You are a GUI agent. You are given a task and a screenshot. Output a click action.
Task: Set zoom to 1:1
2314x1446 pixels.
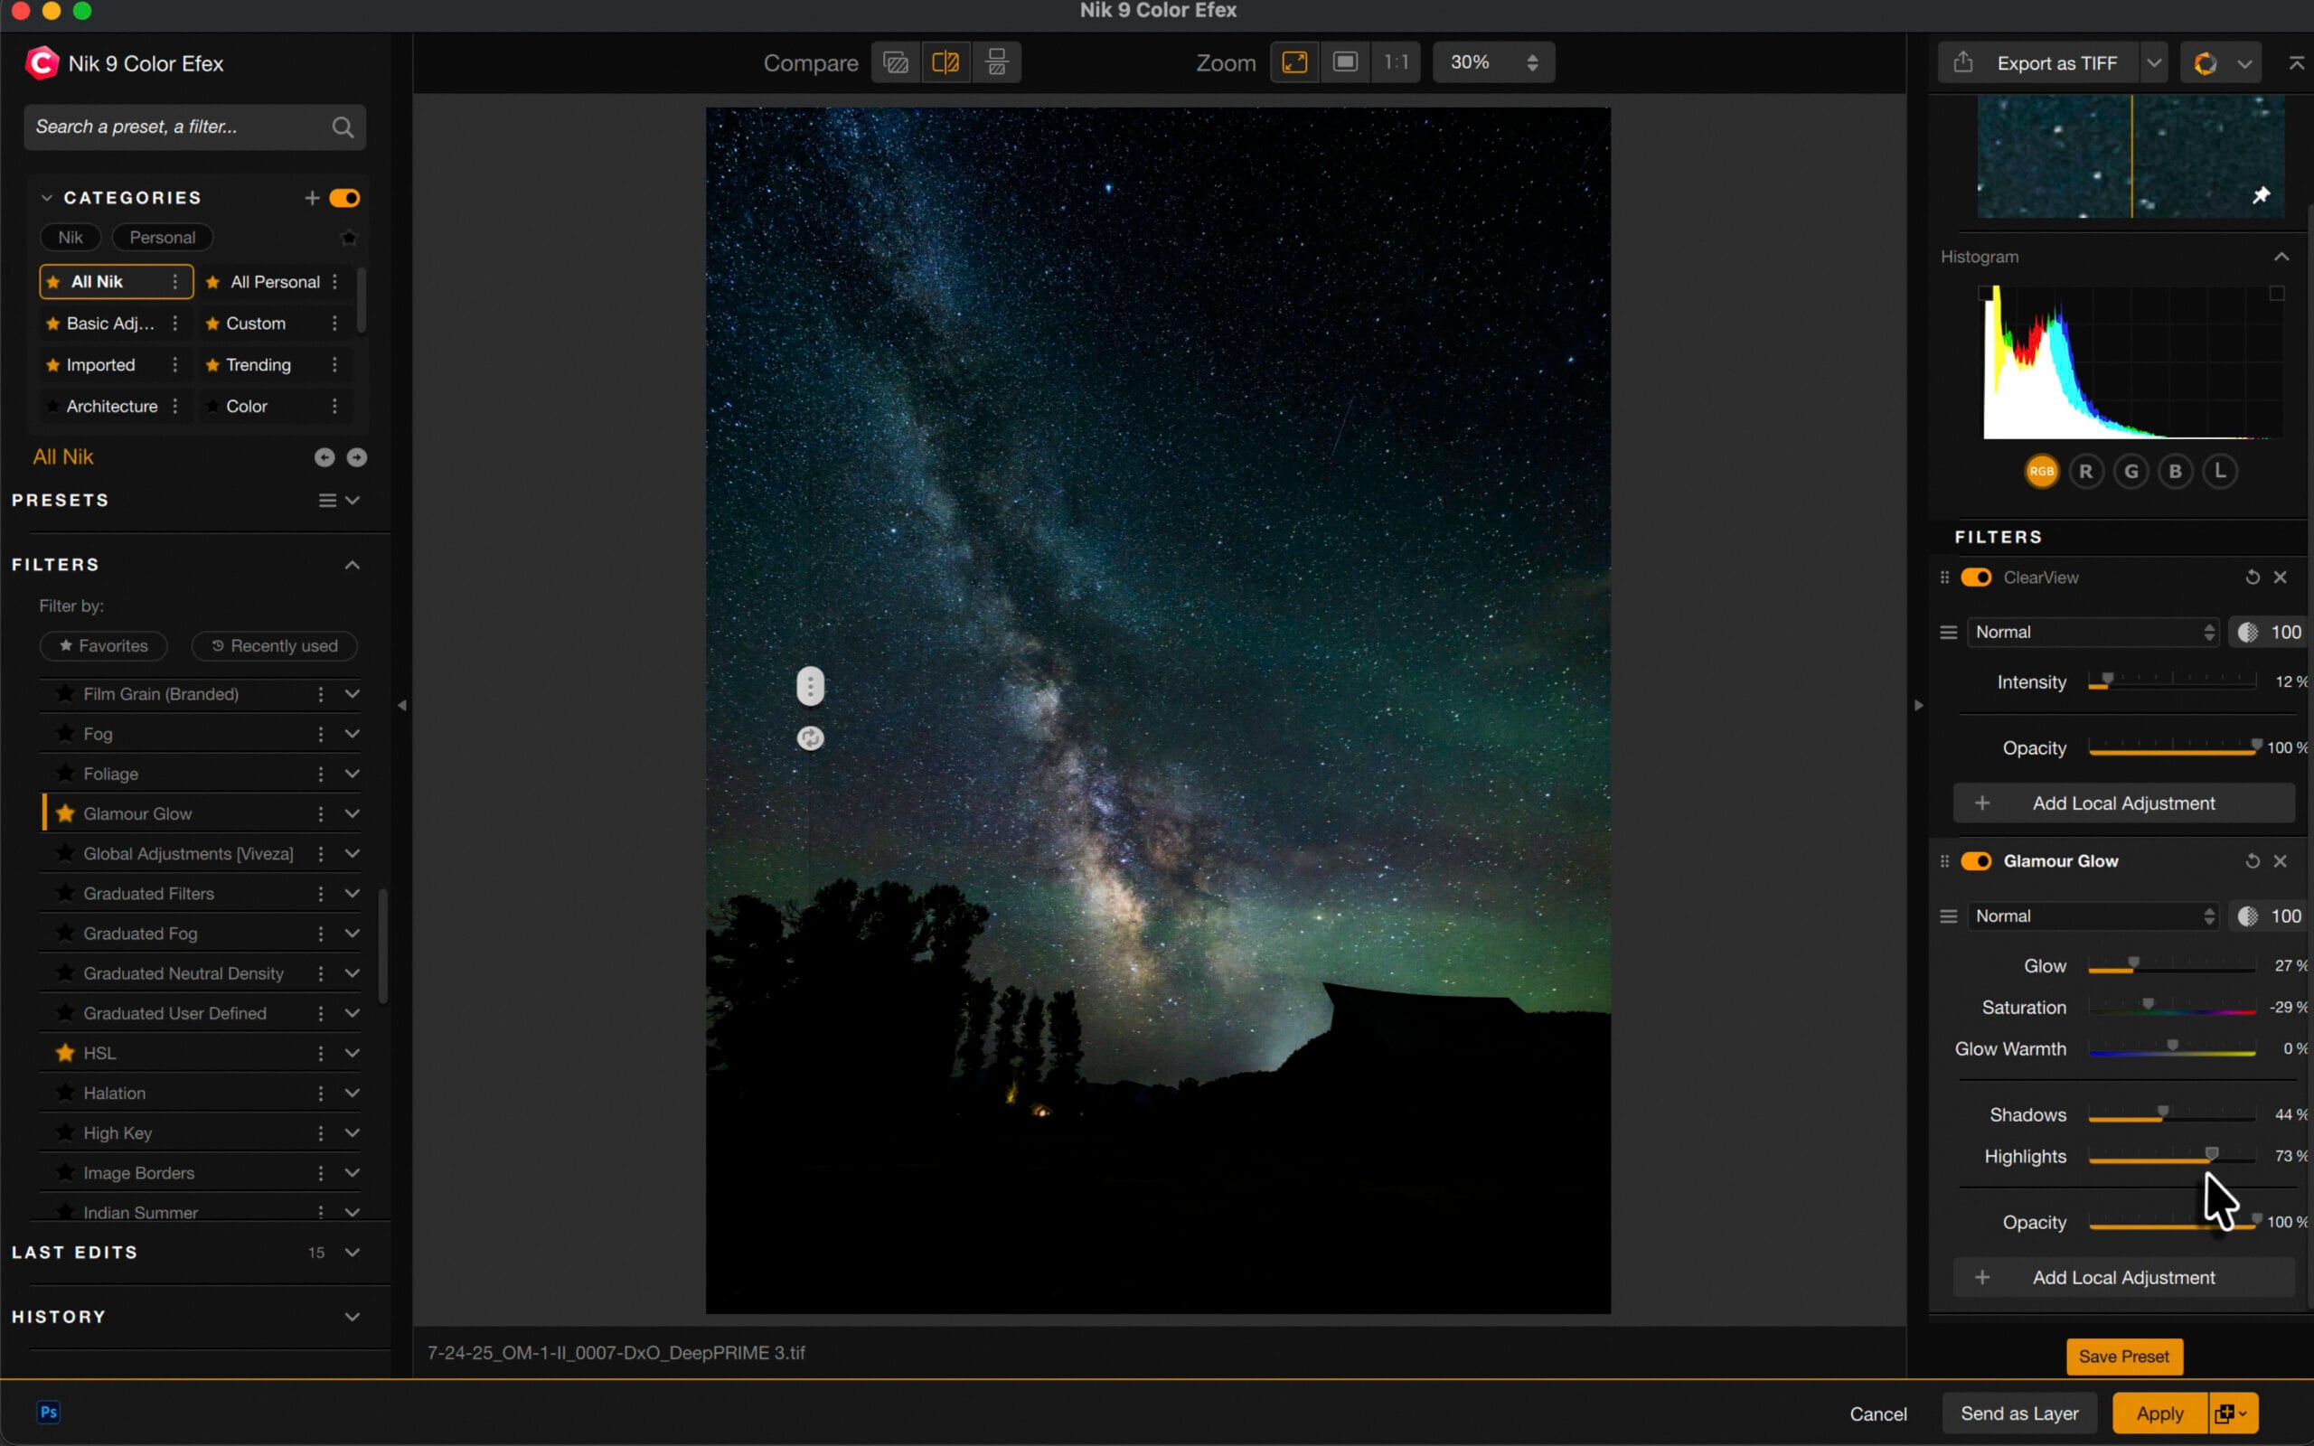[1396, 63]
